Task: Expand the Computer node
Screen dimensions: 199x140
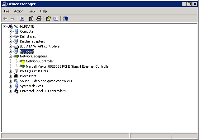Action: click(10, 31)
